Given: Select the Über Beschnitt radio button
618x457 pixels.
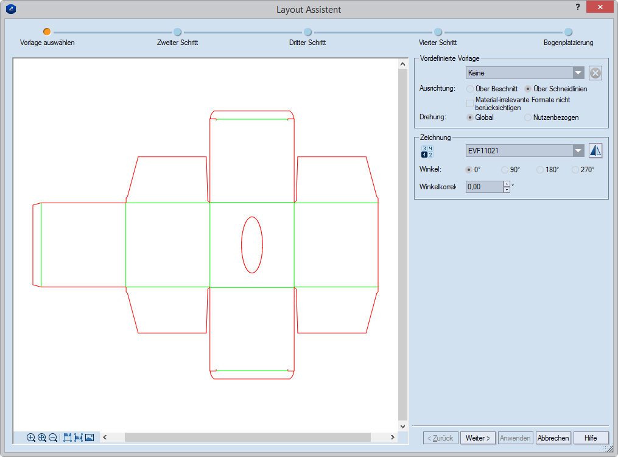Looking at the screenshot, I should [x=470, y=89].
